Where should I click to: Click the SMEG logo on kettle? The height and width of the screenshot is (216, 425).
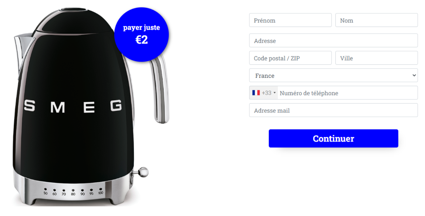pos(73,106)
